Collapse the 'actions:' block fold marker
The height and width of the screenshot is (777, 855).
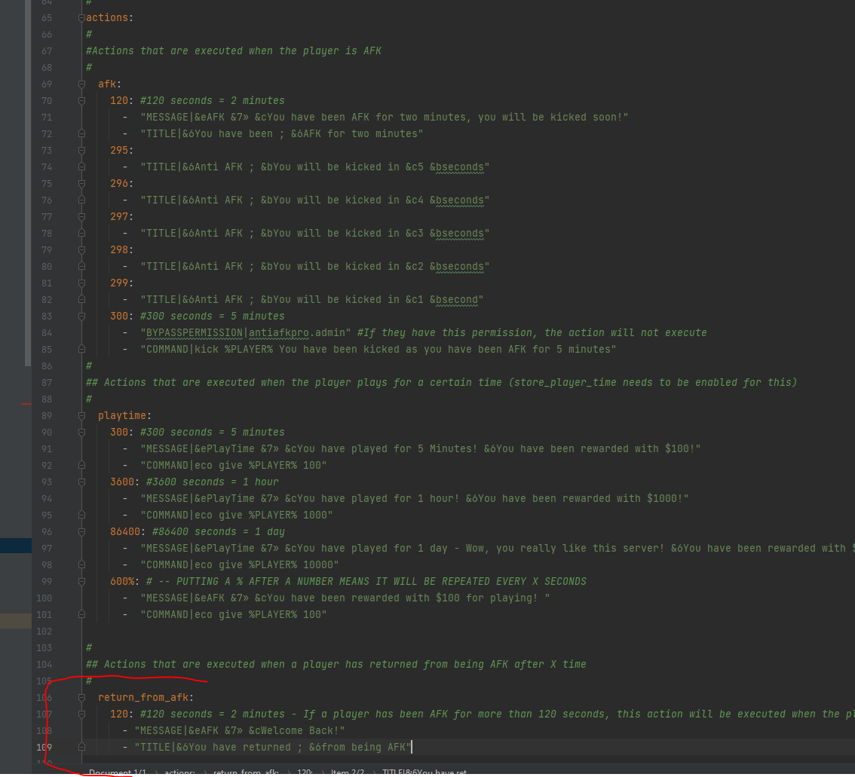(81, 18)
